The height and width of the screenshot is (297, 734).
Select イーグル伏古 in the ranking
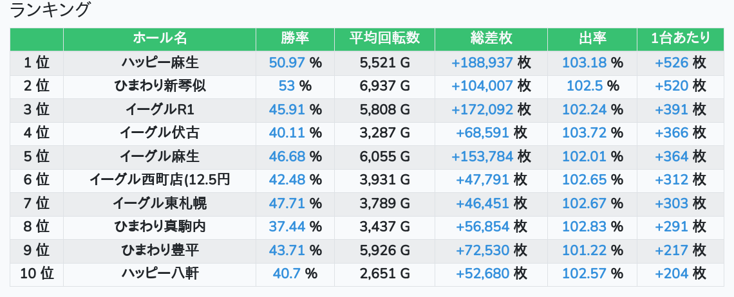(160, 133)
